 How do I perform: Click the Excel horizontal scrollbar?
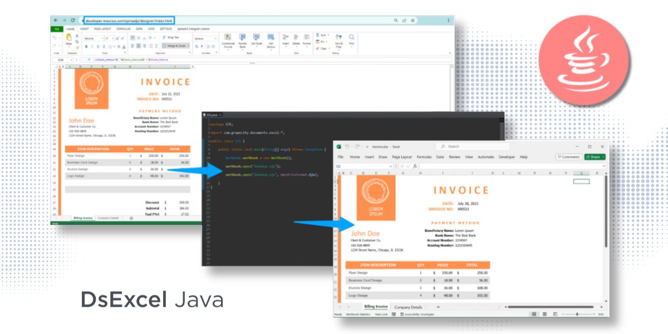(550, 307)
